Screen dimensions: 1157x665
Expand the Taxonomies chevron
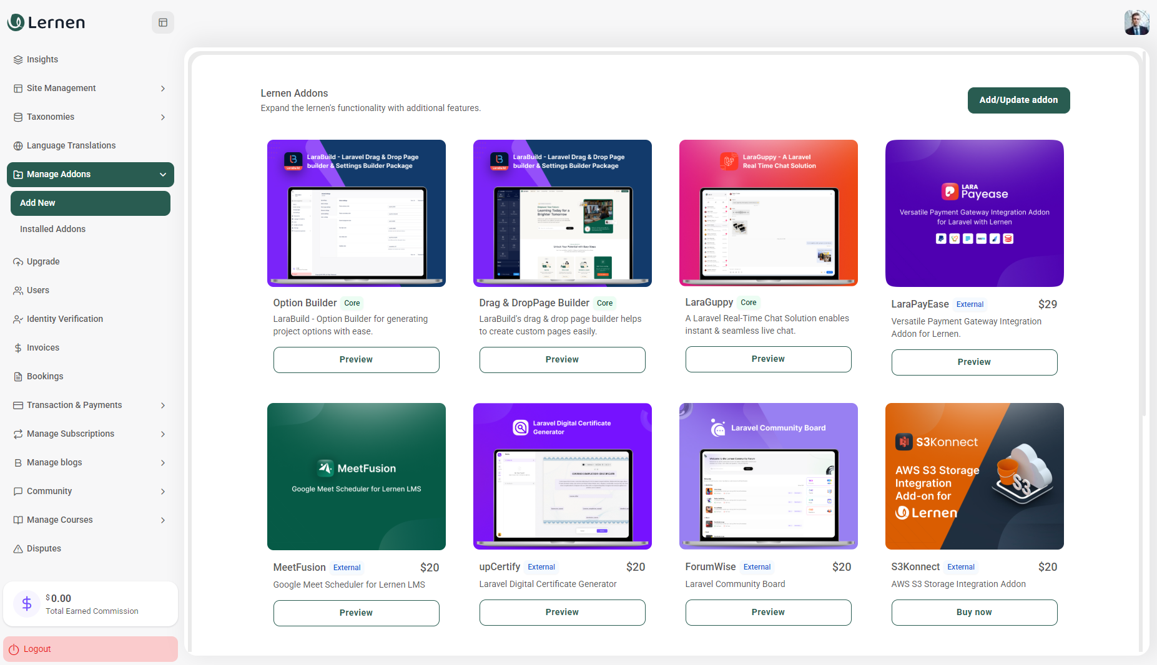pos(162,117)
